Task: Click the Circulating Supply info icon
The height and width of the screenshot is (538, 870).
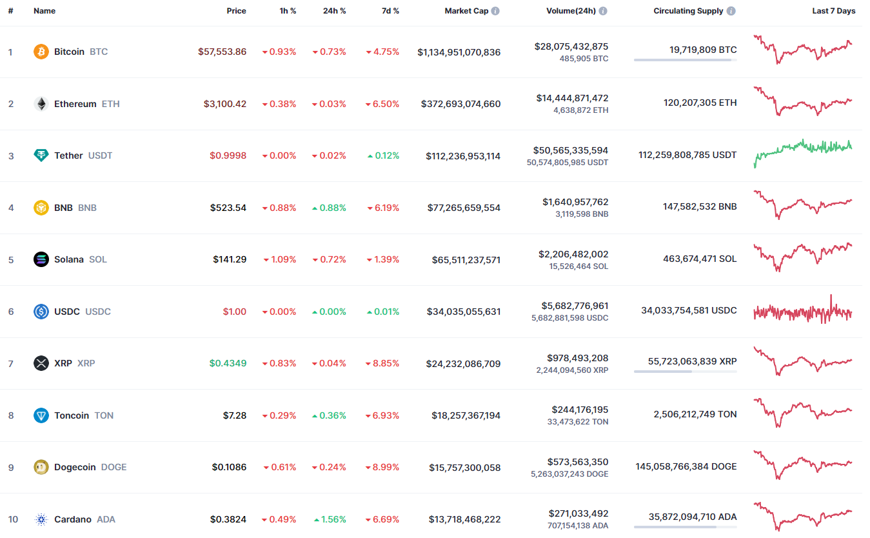Action: (731, 11)
